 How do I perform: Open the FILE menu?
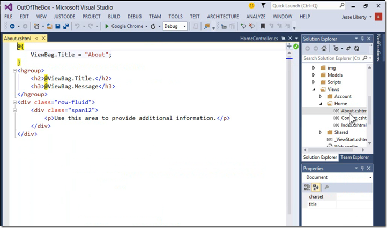click(9, 17)
